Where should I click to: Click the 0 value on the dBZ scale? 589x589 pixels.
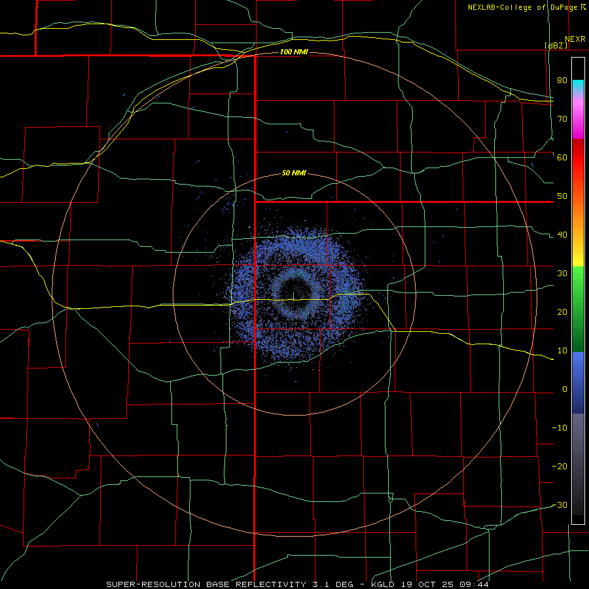point(565,389)
